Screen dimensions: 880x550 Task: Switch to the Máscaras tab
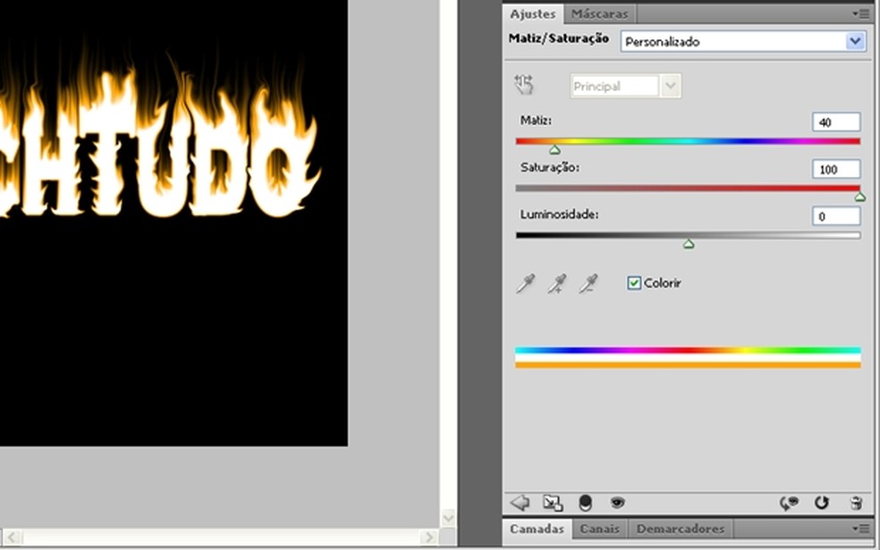(599, 14)
